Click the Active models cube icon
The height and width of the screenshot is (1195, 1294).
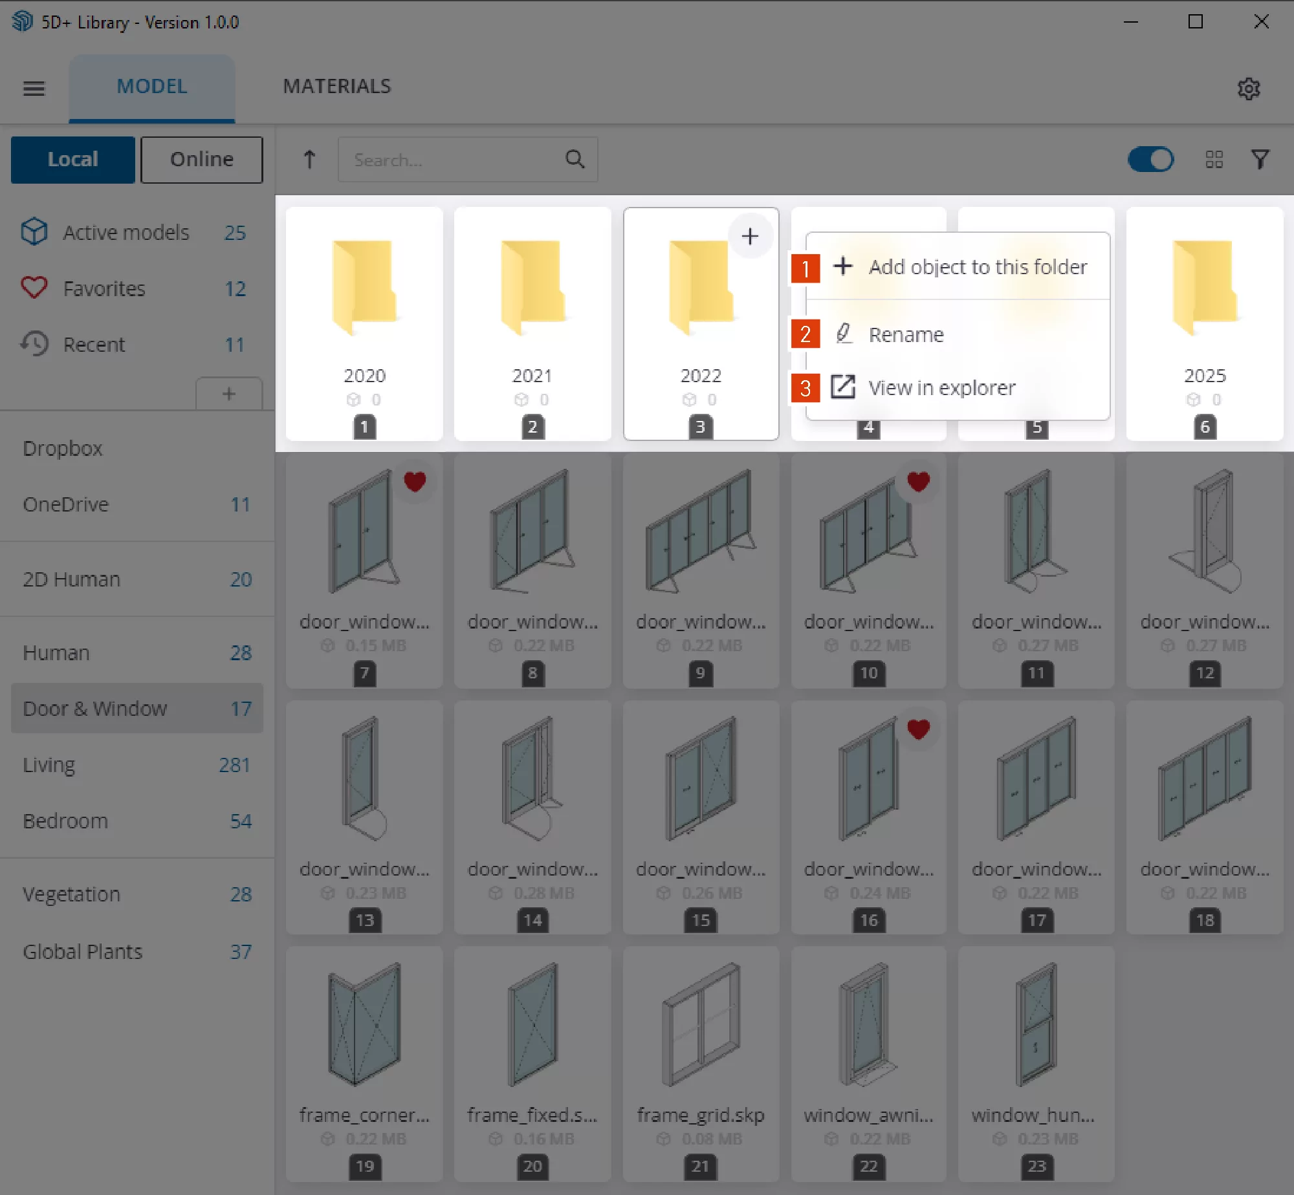click(34, 232)
